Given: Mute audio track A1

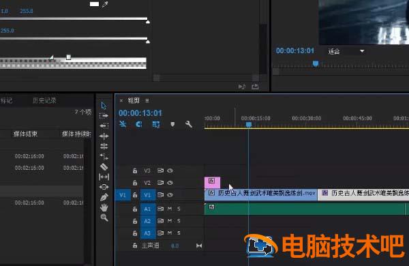Looking at the screenshot, I should click(x=170, y=209).
